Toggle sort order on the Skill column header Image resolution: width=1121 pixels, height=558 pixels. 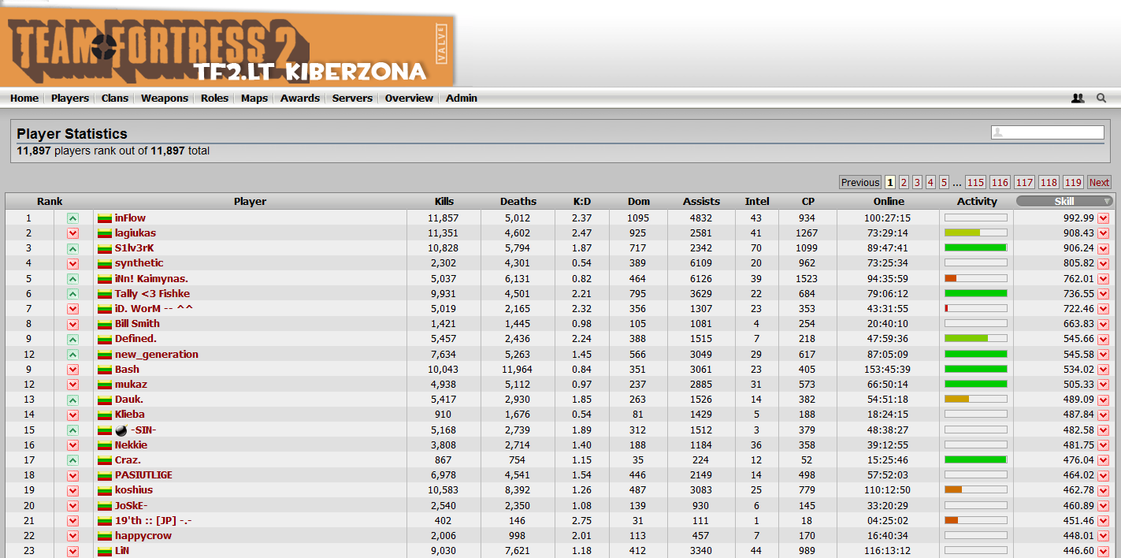(1064, 201)
